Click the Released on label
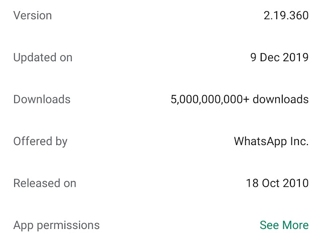 [x=45, y=183]
